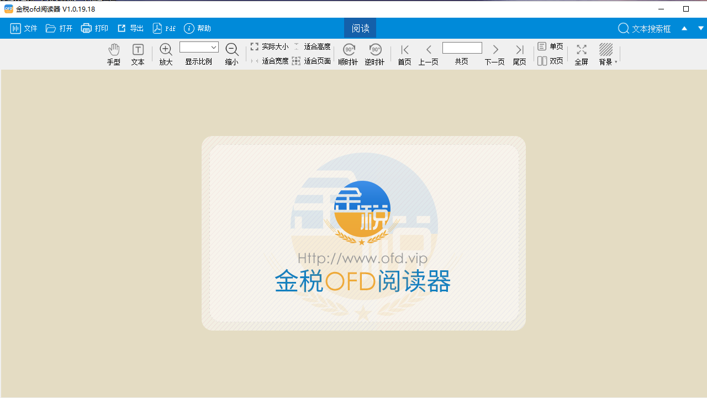
Task: Go to next page (下一页)
Action: coord(495,54)
